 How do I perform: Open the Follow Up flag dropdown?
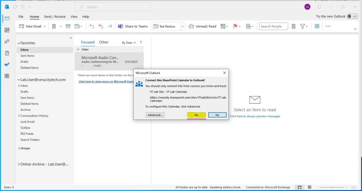tap(240, 26)
